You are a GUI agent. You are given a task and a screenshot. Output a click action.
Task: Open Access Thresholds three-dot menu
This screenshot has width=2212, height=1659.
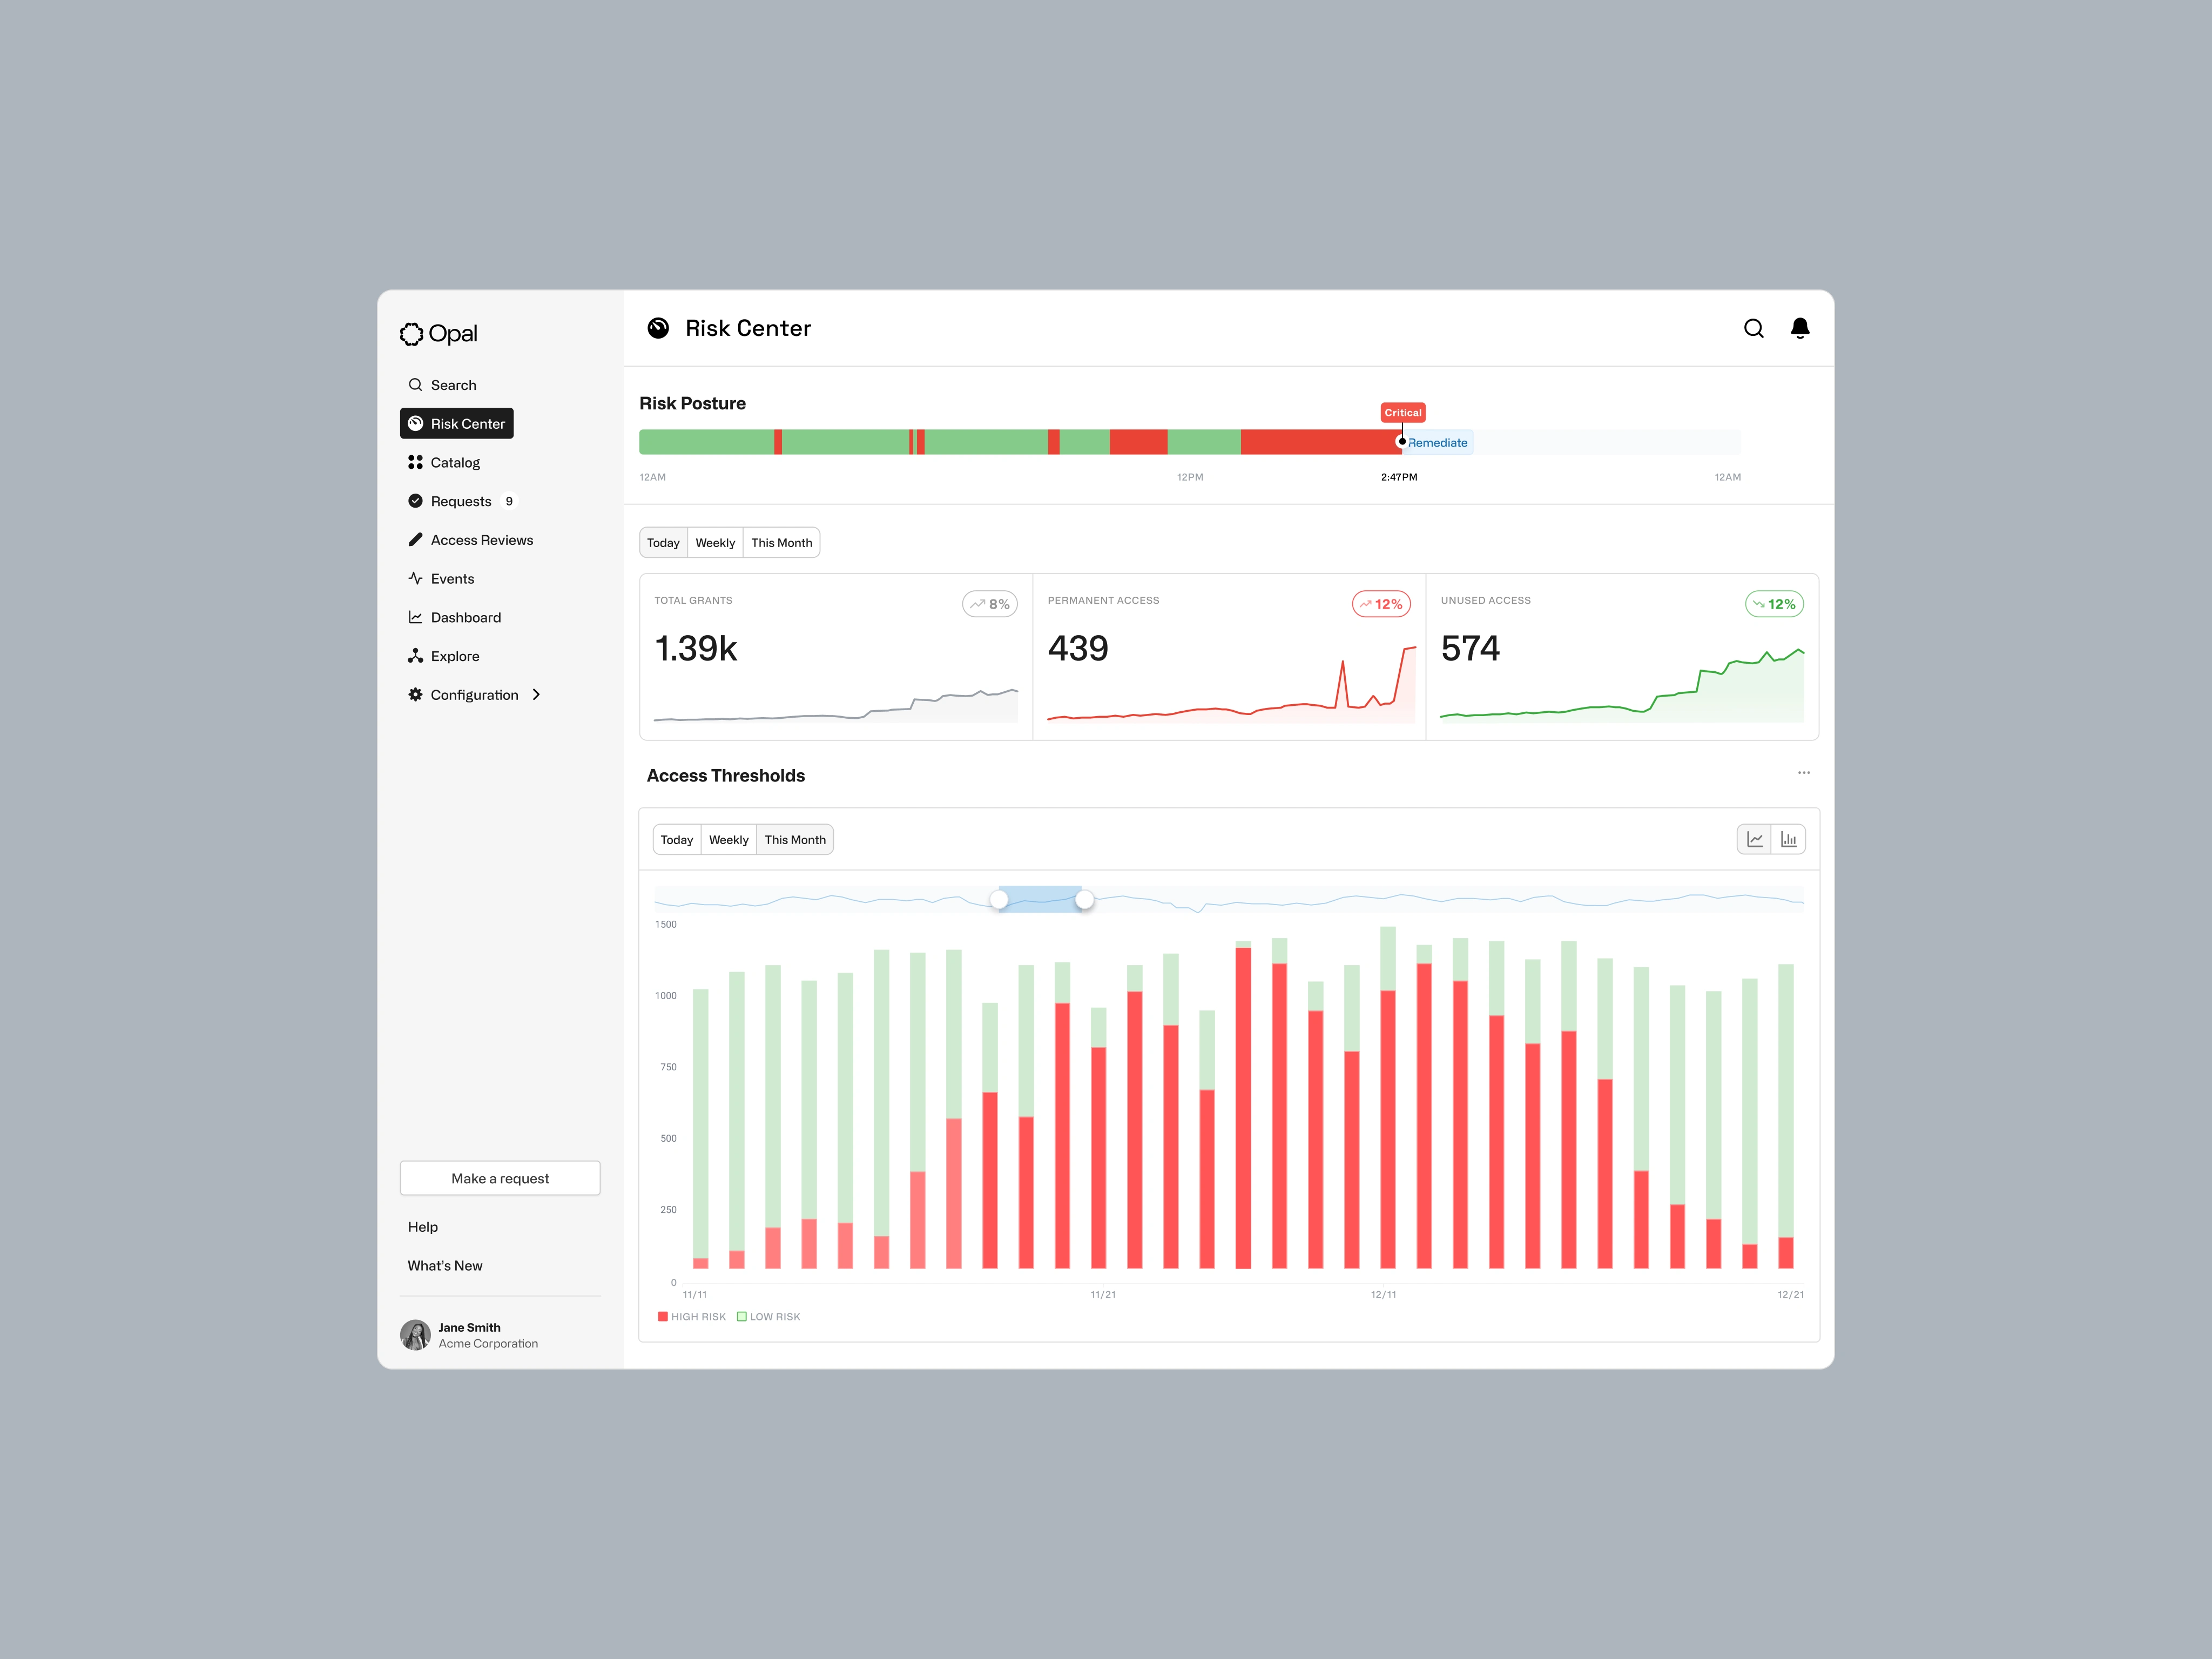1803,773
